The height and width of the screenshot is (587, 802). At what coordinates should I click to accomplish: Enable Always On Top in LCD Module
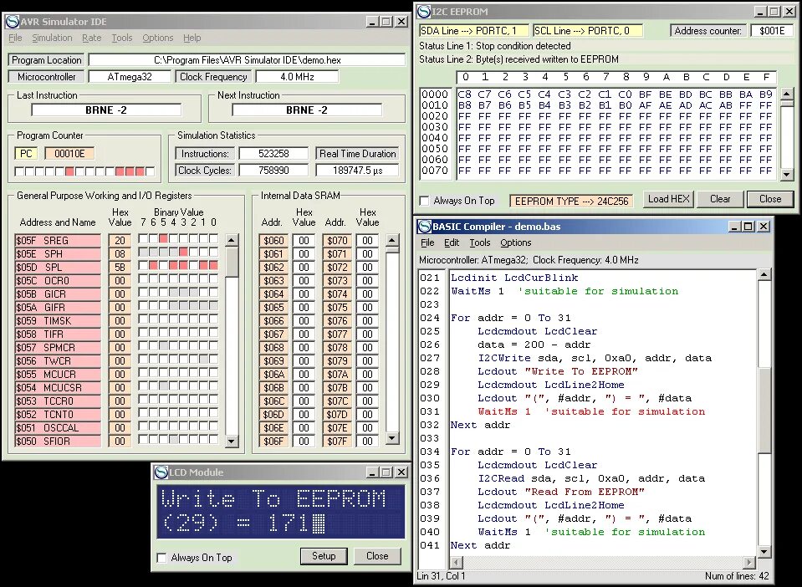pos(163,558)
